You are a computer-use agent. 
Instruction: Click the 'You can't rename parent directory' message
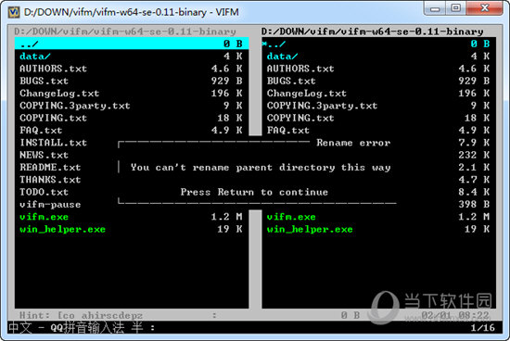point(261,168)
